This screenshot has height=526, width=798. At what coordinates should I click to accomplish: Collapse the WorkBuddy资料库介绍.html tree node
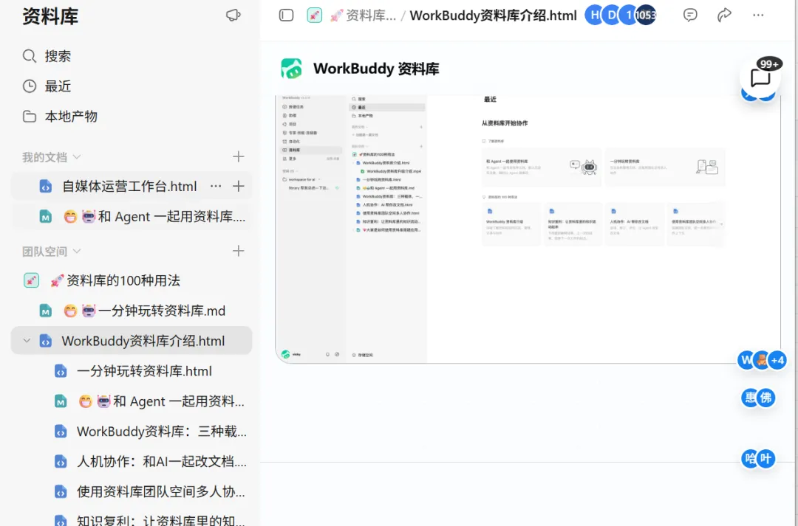pos(27,341)
